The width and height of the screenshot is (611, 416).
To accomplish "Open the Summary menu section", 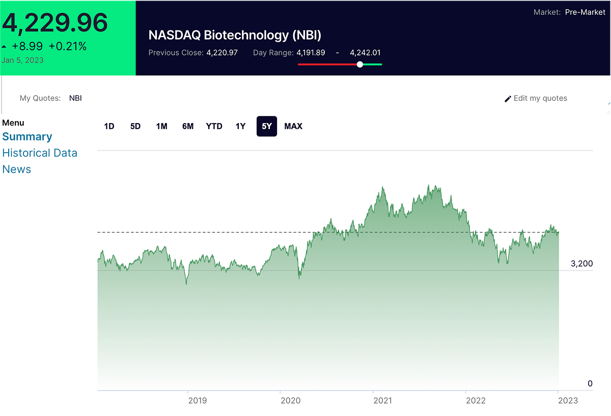I will point(27,137).
